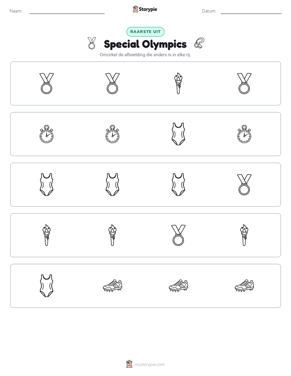Click the medal icon left of the title
The height and width of the screenshot is (376, 291).
coord(91,43)
